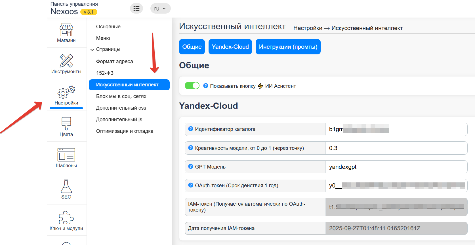Open Оптимизация и отладка menu item
475x245 pixels.
[x=125, y=131]
